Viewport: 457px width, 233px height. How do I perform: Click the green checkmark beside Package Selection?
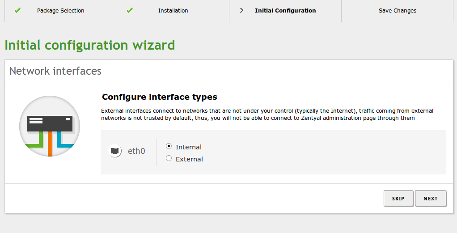(17, 10)
